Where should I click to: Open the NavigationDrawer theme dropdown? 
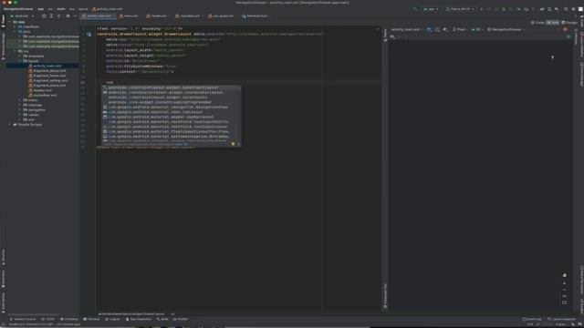[x=506, y=29]
